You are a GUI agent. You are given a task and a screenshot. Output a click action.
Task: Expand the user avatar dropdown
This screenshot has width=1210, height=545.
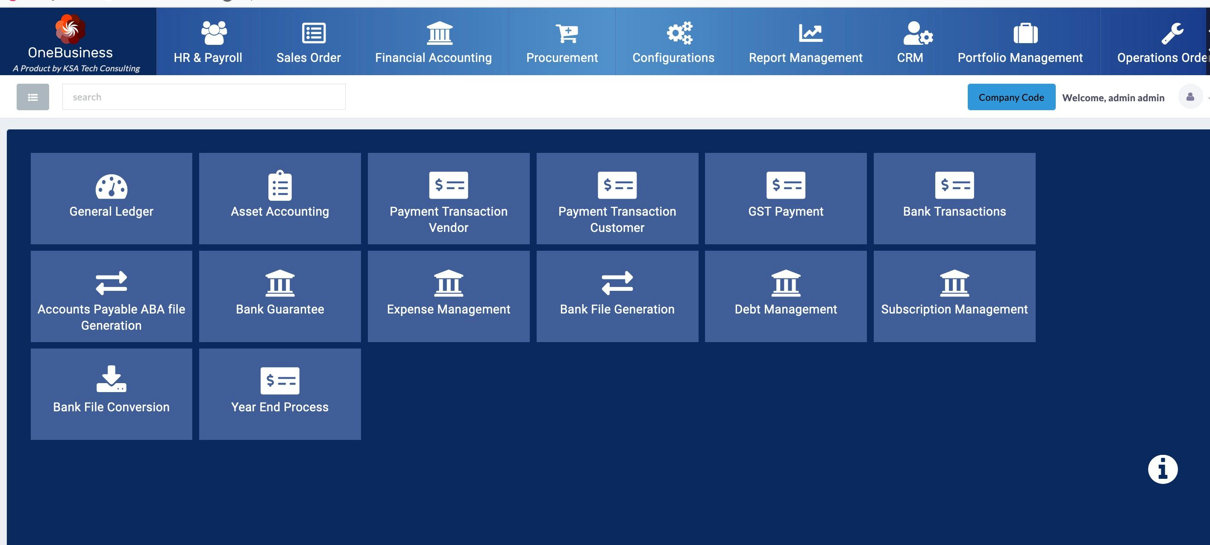(1190, 97)
